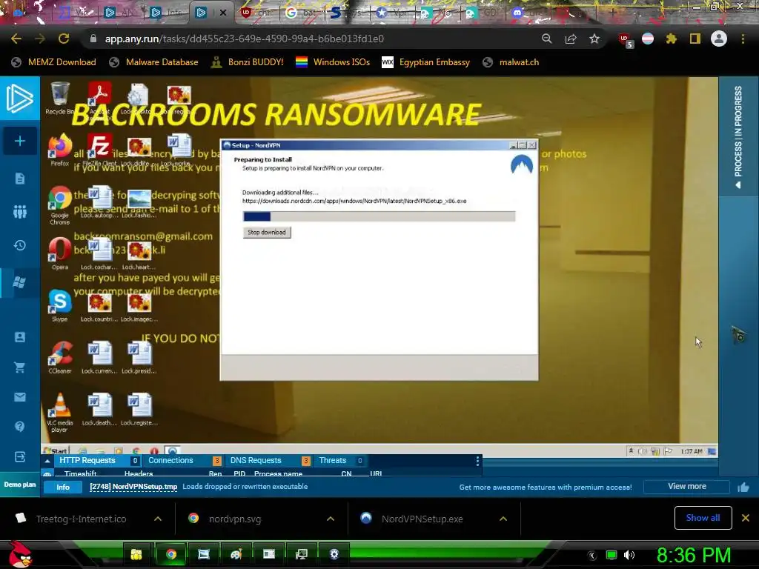Open new task with plus icon
759x569 pixels.
pyautogui.click(x=20, y=141)
